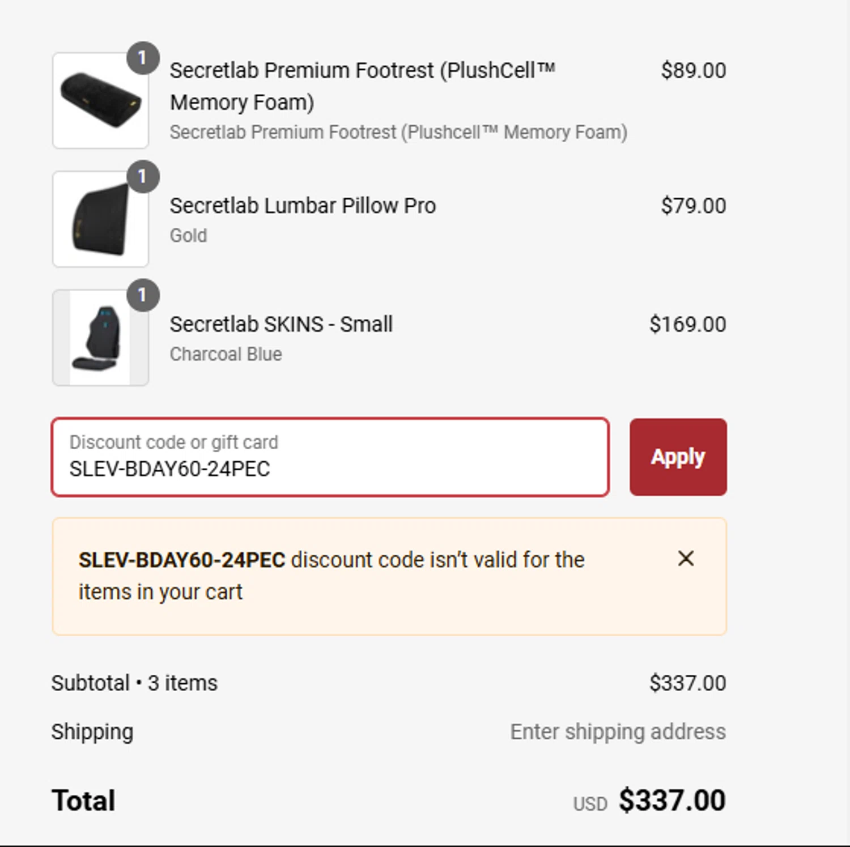Click the Premium Footrest product thumbnail
The height and width of the screenshot is (847, 850).
point(100,101)
